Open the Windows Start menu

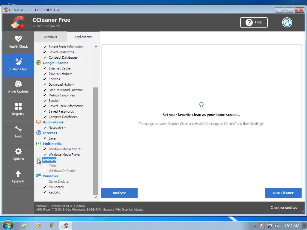[8, 225]
